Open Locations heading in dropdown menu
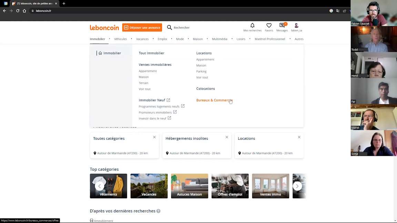 click(204, 53)
